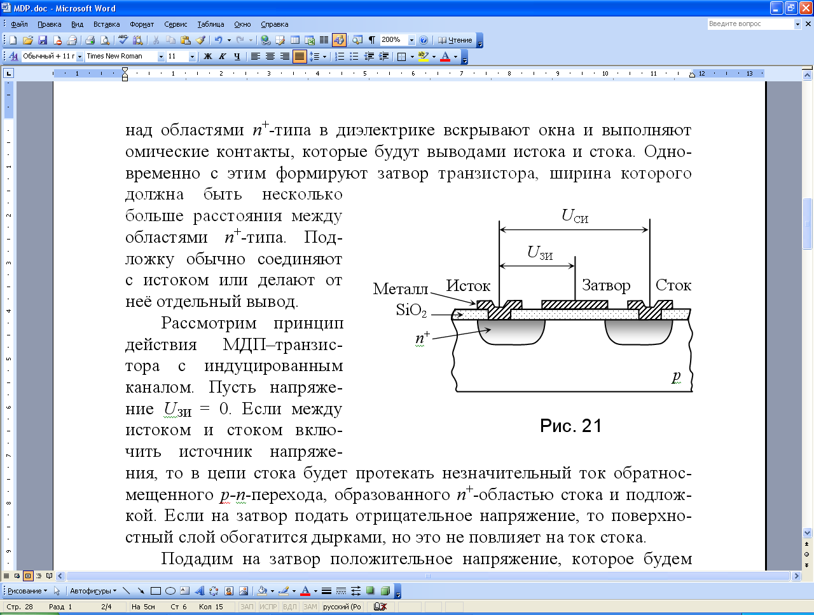This screenshot has height=615, width=814.
Task: Click the red font color button
Action: (x=445, y=57)
